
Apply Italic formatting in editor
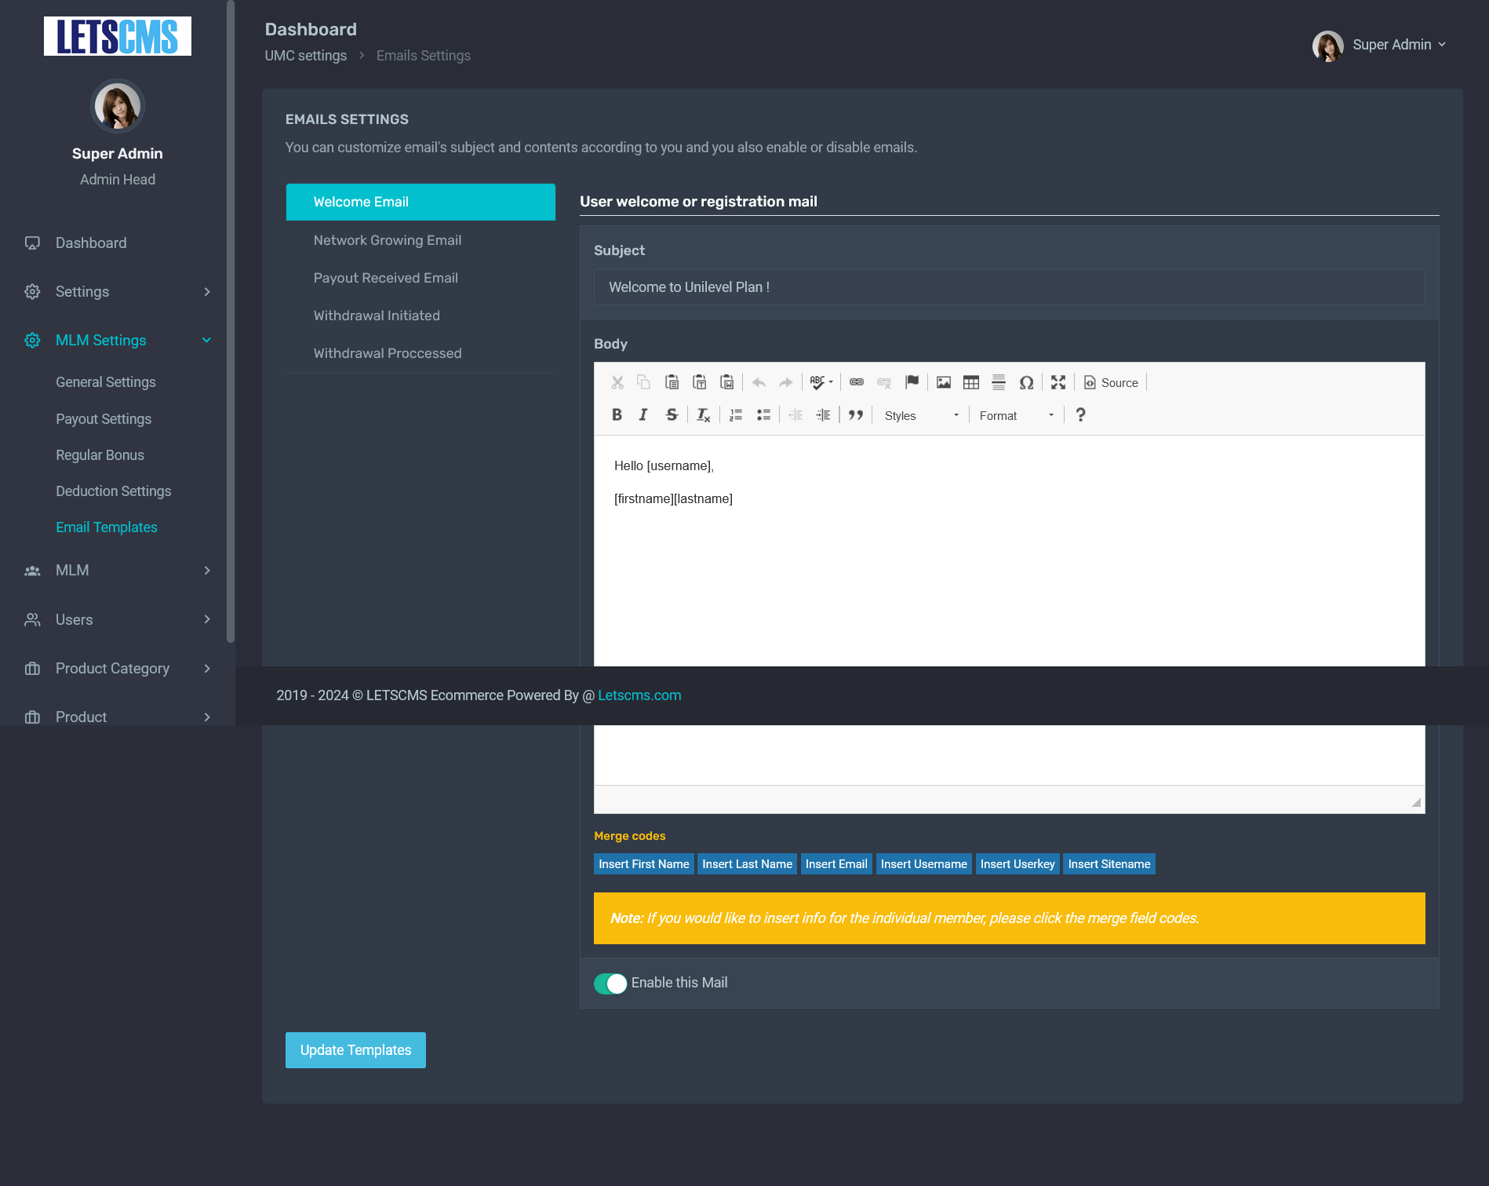[643, 415]
